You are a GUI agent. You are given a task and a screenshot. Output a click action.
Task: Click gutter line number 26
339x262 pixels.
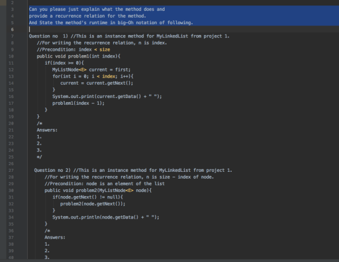click(11, 163)
